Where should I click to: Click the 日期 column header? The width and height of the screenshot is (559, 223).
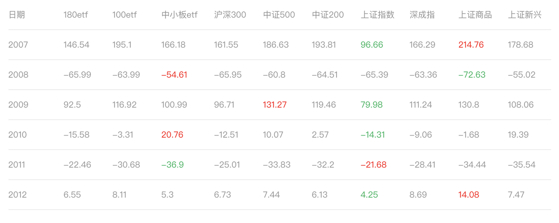pos(17,15)
